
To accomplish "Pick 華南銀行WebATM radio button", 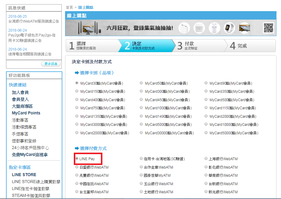I will 206,175.
